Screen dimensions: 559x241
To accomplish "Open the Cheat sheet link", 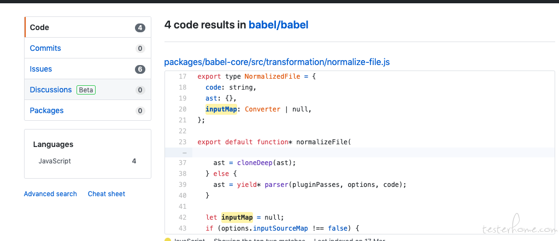I will [107, 194].
